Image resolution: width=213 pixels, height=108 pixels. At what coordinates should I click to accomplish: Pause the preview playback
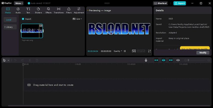[125, 51]
